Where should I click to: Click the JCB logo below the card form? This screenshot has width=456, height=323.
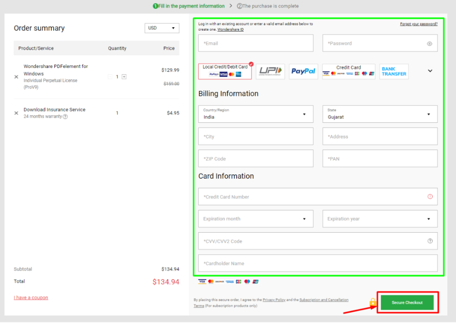[x=238, y=281]
